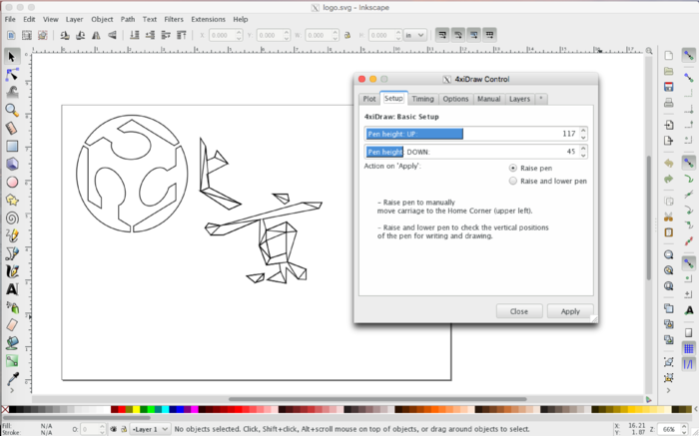Select the Text tool

(x=12, y=289)
